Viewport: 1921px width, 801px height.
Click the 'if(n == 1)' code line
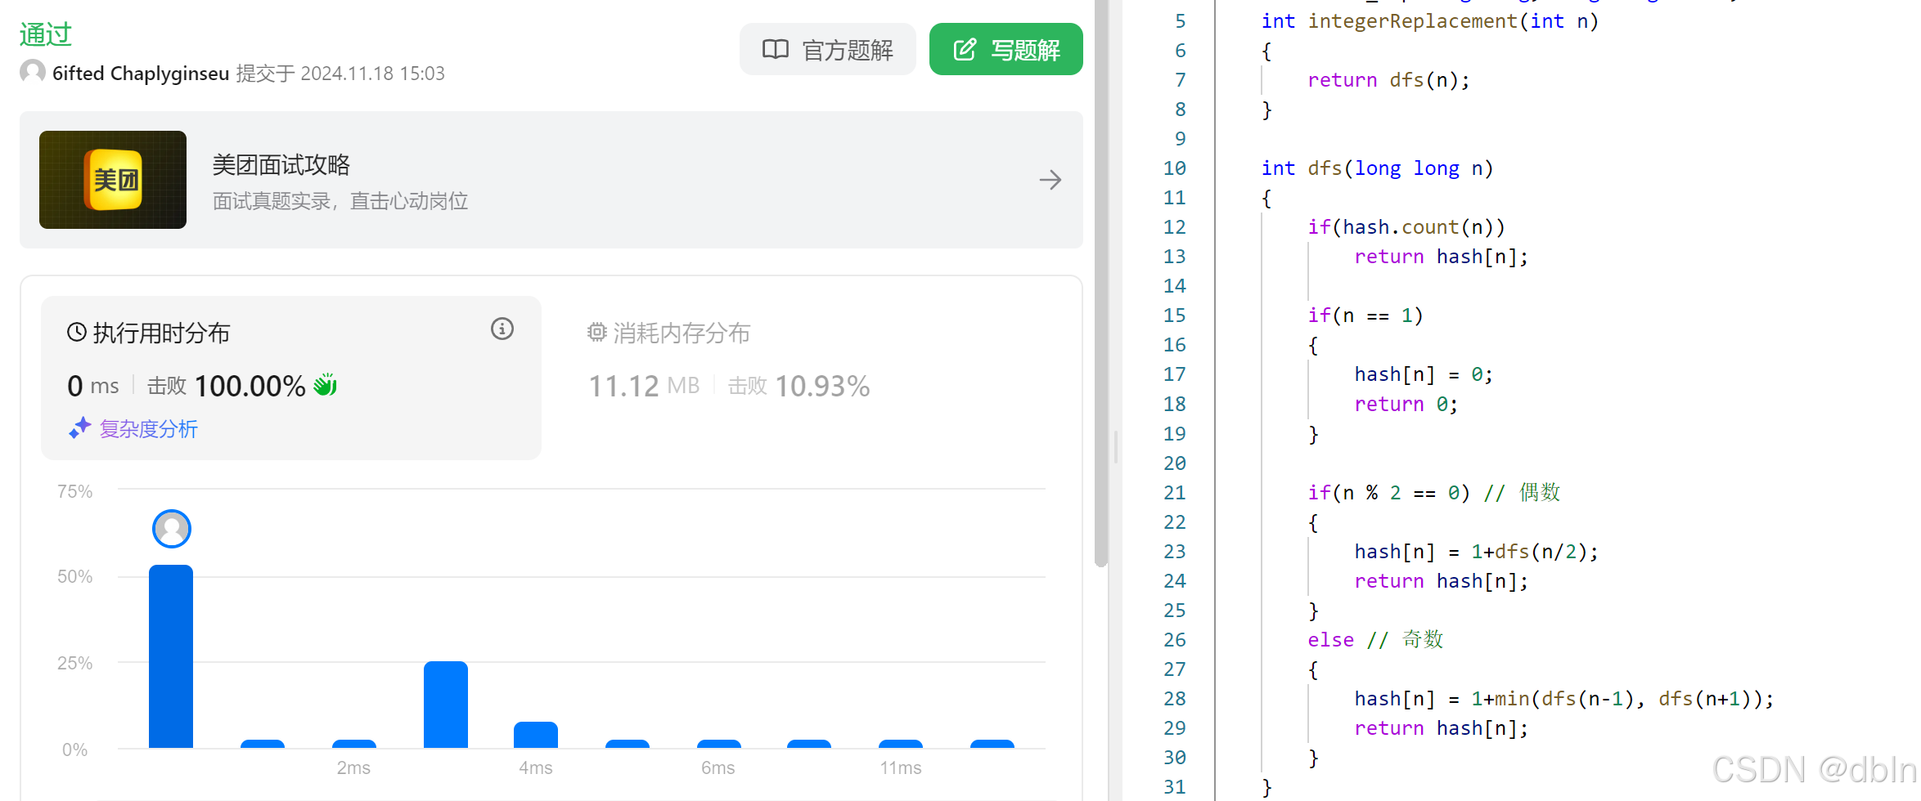pos(1365,315)
